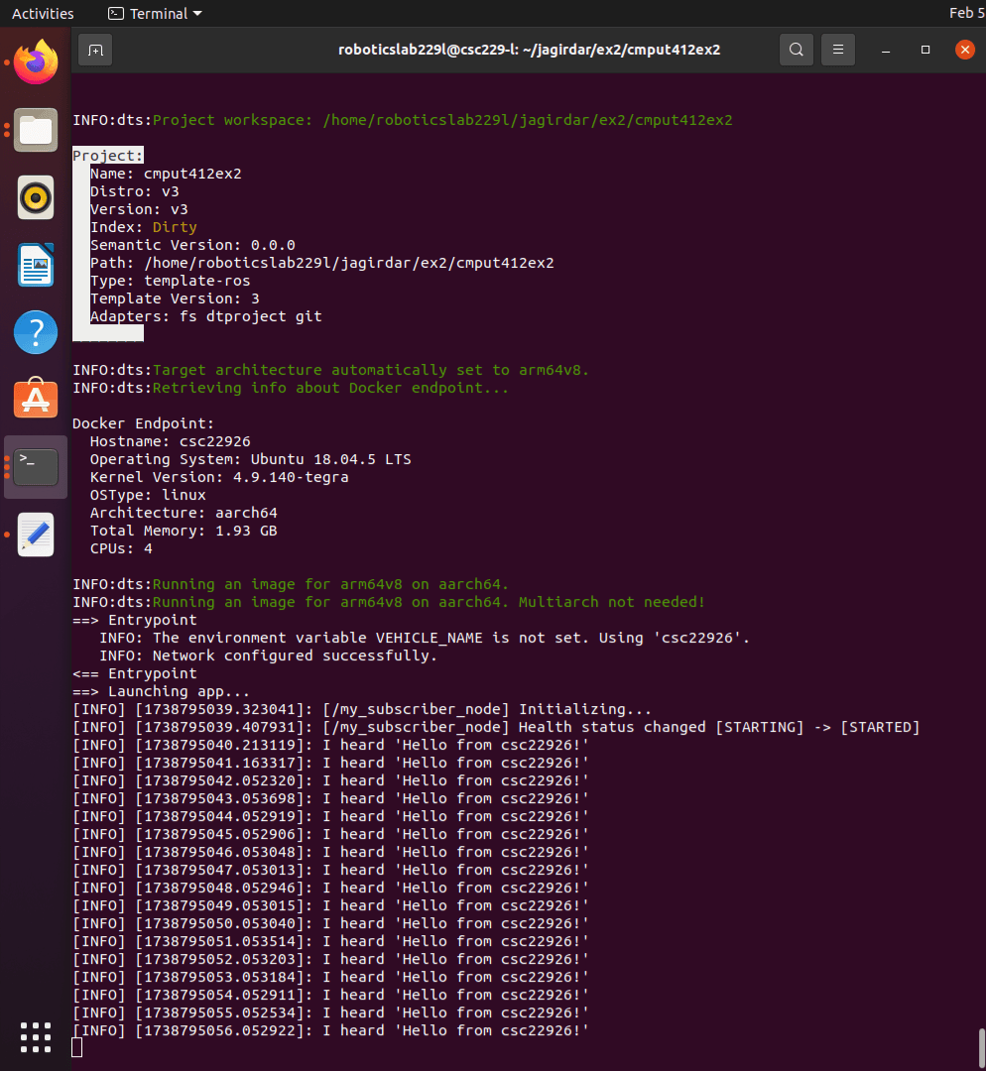
Task: Open Firefox from the dock
Action: click(x=36, y=63)
